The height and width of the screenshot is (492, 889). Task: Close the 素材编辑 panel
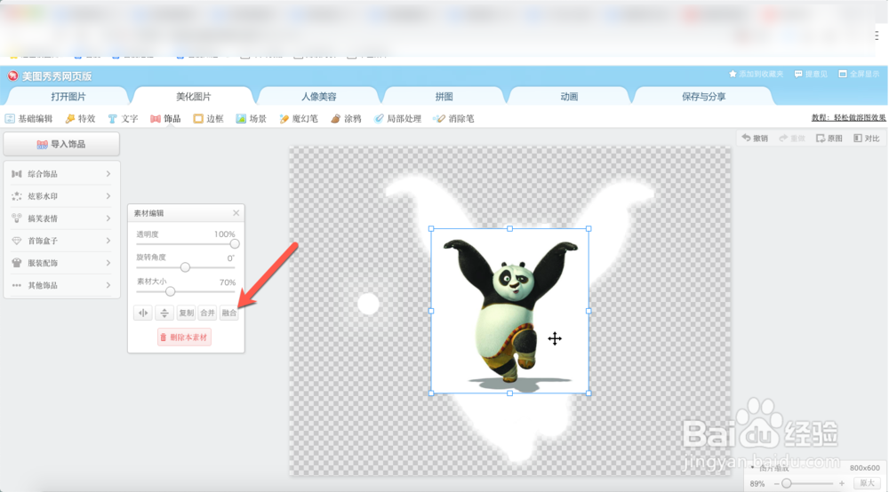[236, 213]
